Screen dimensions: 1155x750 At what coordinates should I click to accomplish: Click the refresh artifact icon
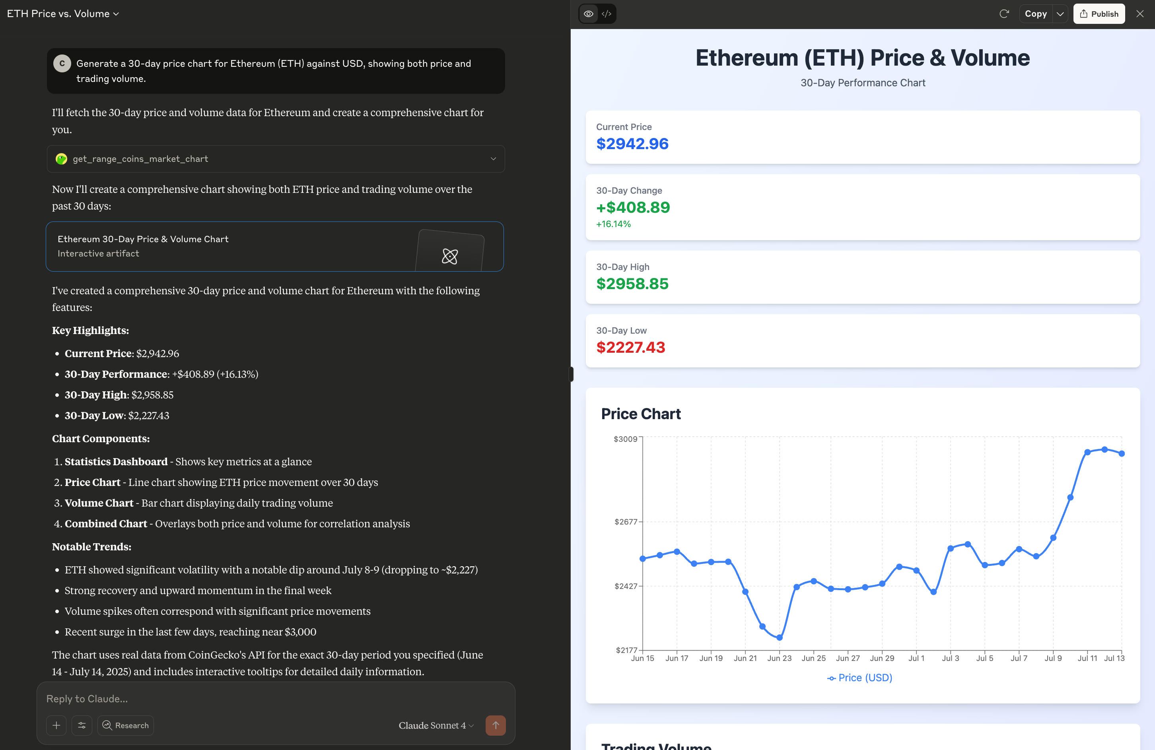(x=1004, y=14)
